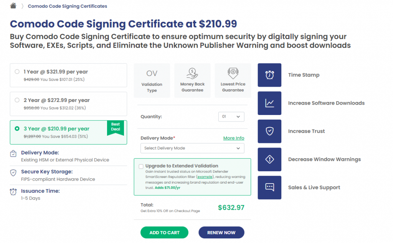Open Comodo Code Signing Certificates breadcrumb
Viewport: 393px width, 243px height.
pyautogui.click(x=68, y=6)
